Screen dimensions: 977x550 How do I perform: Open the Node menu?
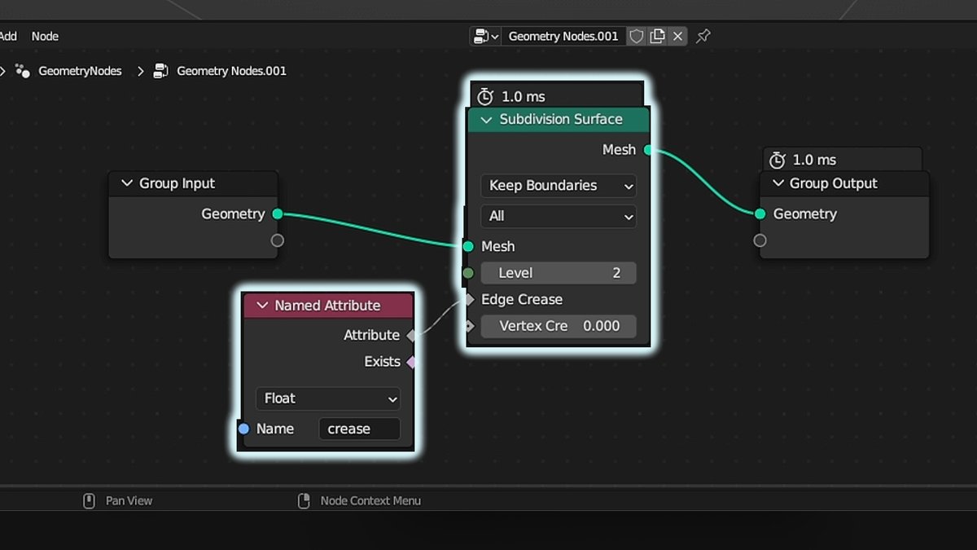(x=45, y=36)
